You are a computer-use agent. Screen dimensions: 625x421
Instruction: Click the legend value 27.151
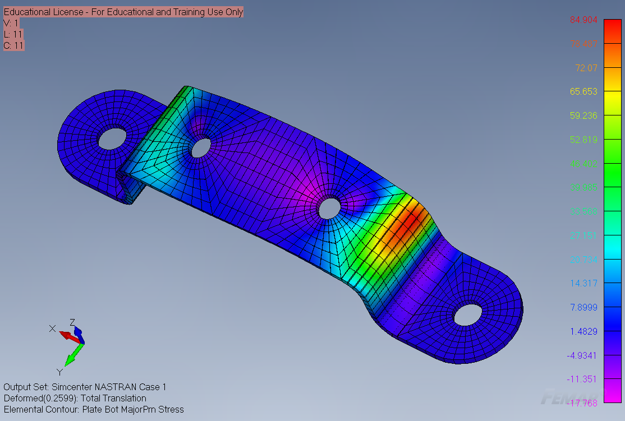coord(583,235)
